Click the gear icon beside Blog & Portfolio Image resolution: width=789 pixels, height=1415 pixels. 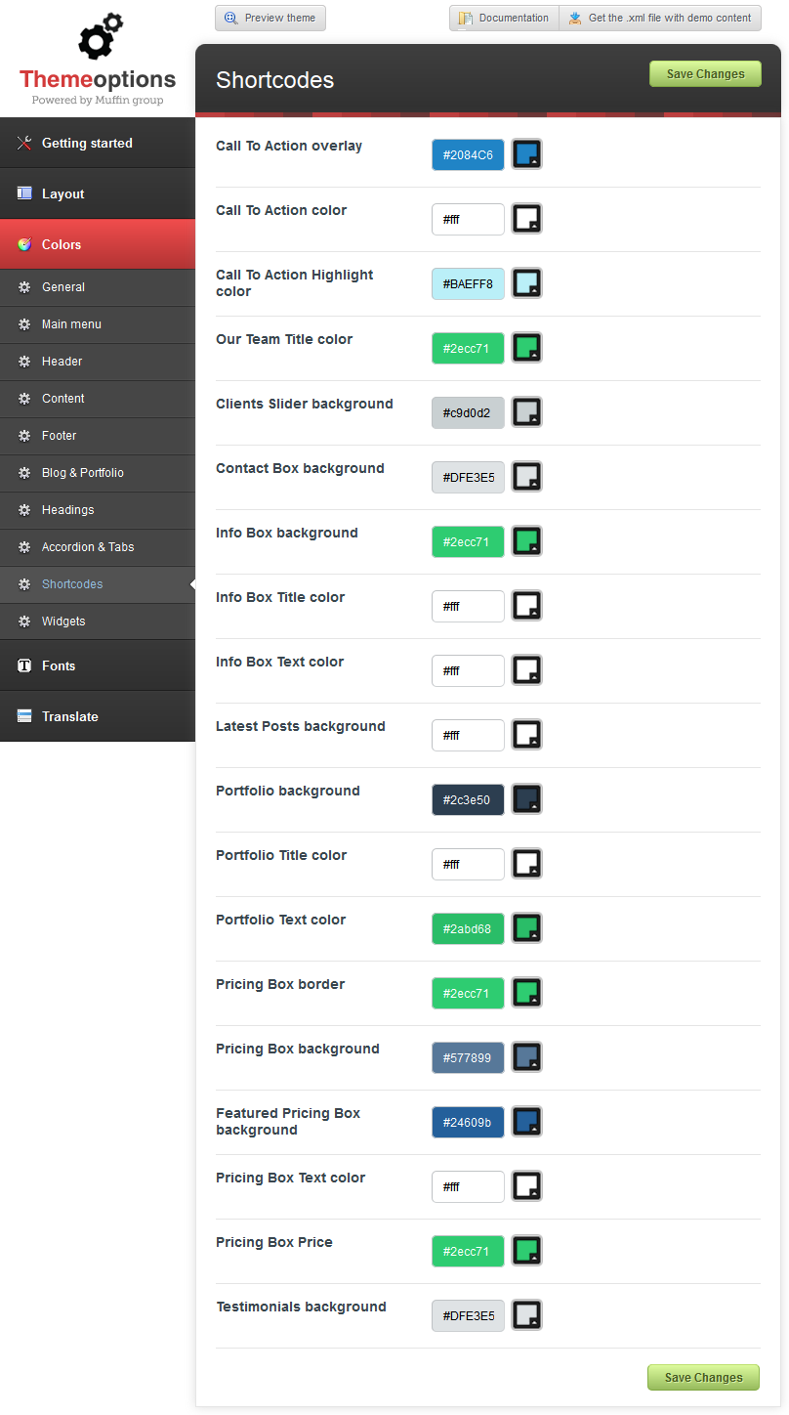tap(24, 473)
